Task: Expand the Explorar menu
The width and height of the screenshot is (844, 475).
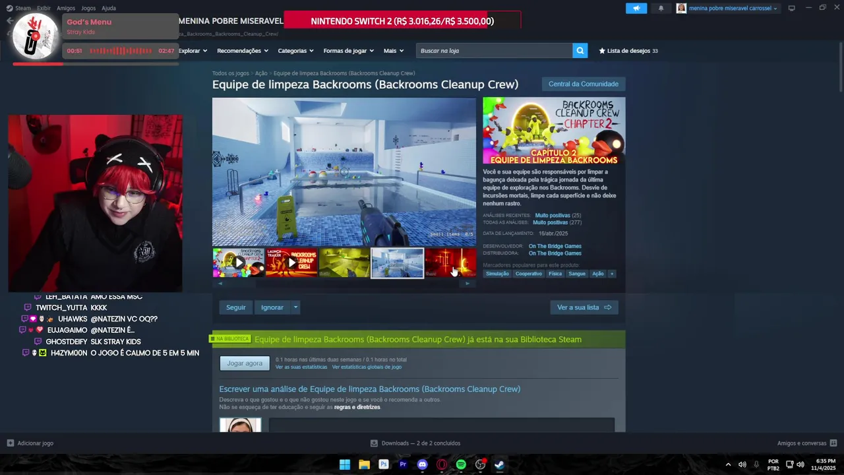Action: (x=193, y=51)
